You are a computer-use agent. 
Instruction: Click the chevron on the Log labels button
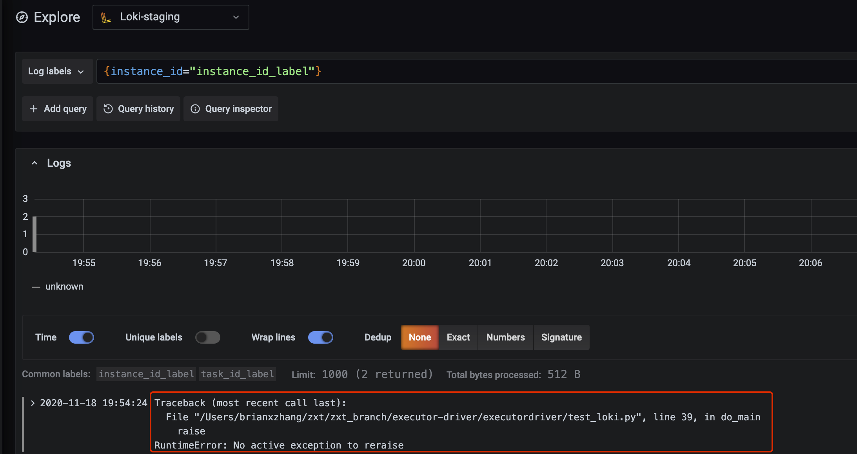pos(81,71)
